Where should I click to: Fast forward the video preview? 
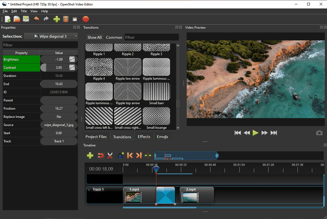(265, 133)
